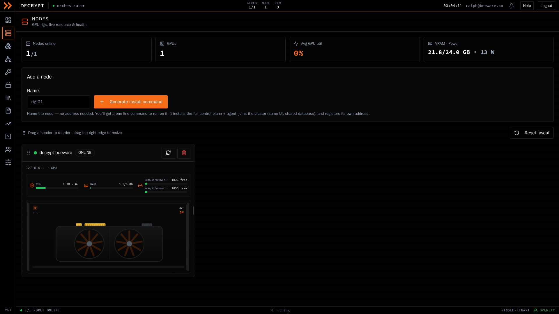Open the network topology icon in sidebar

(8, 59)
